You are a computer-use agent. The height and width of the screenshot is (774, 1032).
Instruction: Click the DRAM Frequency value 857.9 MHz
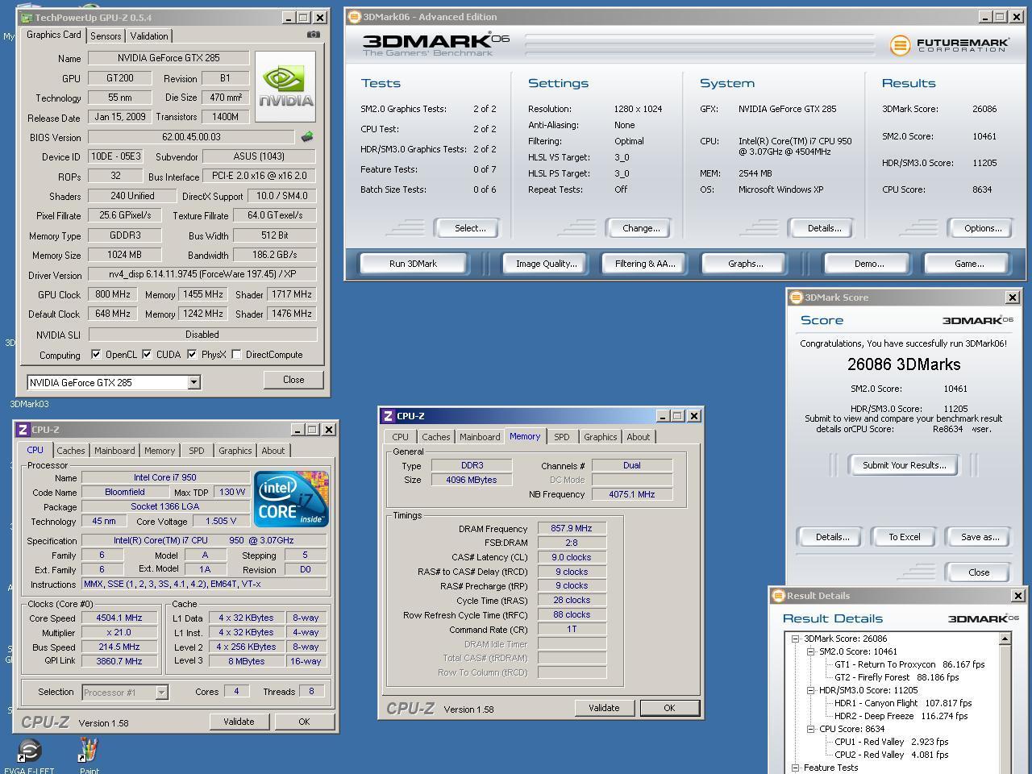[572, 529]
